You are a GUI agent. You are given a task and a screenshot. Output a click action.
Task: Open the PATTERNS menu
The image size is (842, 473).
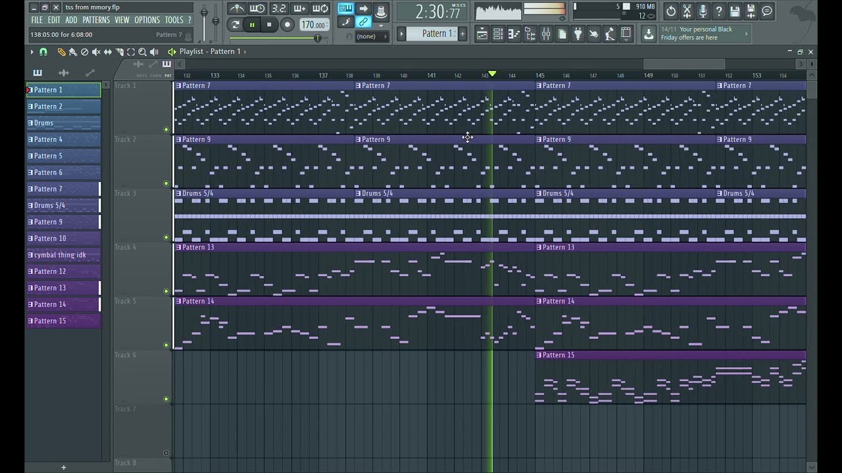click(x=96, y=20)
